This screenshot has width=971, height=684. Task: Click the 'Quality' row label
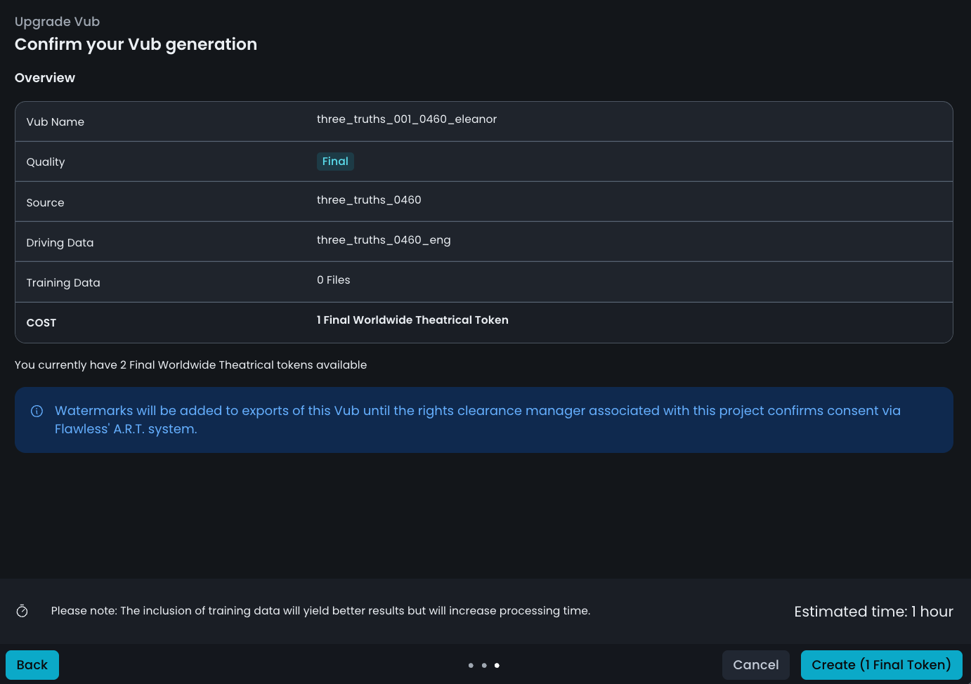(46, 162)
